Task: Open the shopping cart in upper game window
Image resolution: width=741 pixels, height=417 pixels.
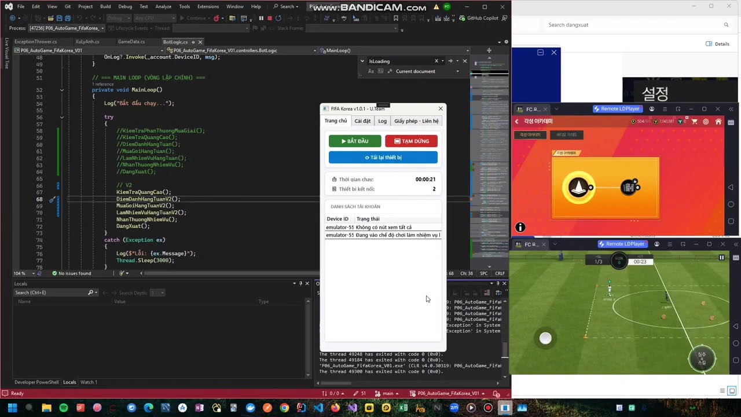Action: click(x=694, y=122)
